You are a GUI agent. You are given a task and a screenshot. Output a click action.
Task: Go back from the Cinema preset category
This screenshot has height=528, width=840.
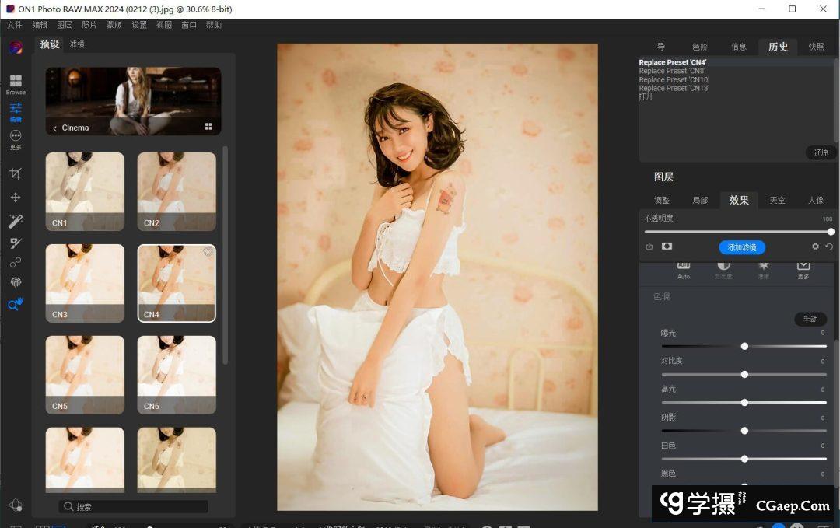[54, 128]
